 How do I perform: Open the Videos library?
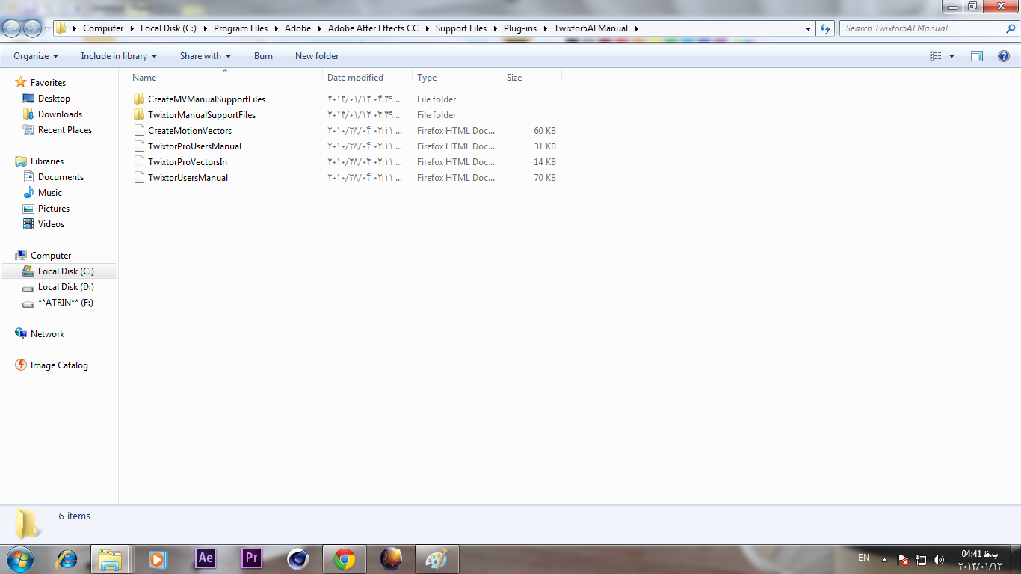51,224
